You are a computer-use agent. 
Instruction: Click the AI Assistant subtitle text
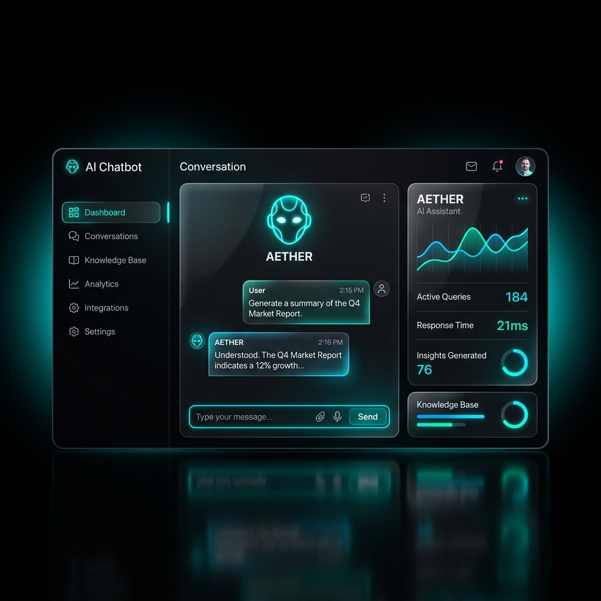(438, 211)
